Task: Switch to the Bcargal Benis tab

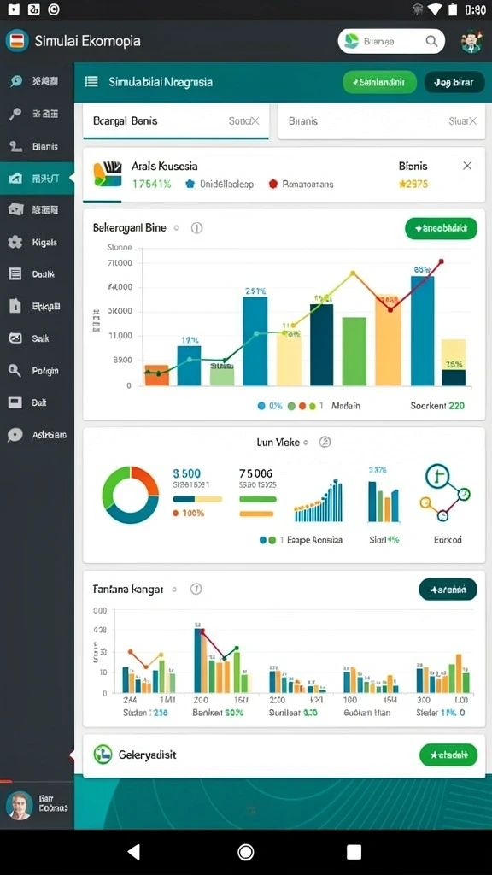Action: pos(176,120)
